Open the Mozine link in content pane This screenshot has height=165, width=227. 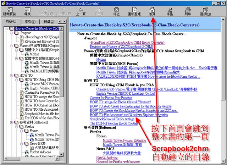point(101,59)
